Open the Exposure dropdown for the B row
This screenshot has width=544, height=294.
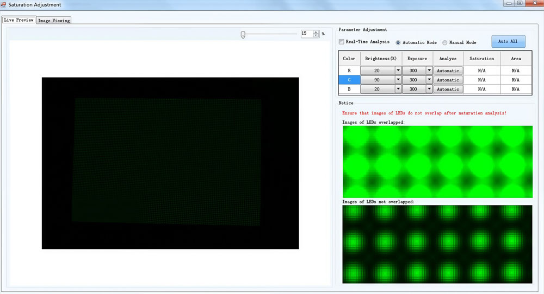(x=429, y=90)
